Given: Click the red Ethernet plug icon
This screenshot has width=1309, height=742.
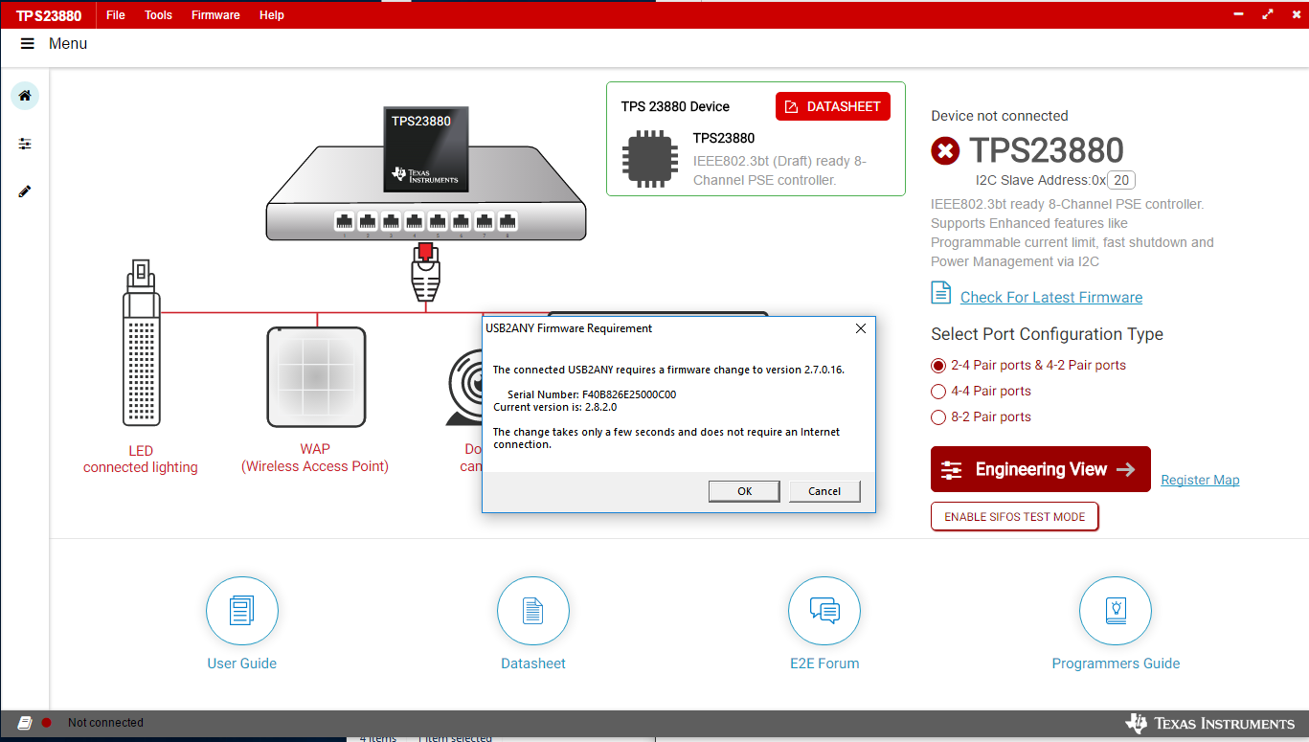Looking at the screenshot, I should 425,273.
